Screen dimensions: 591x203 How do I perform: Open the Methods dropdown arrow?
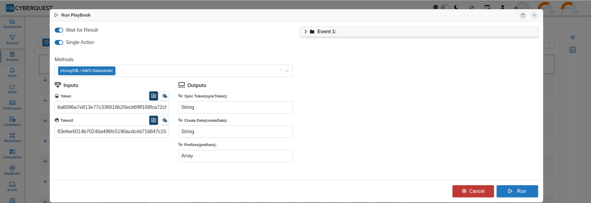287,71
